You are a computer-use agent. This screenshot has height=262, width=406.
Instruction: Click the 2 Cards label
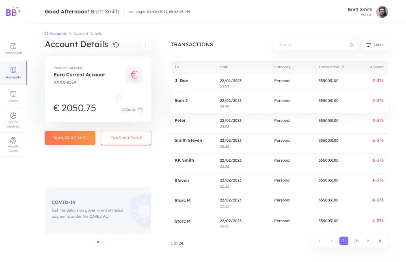(x=129, y=110)
